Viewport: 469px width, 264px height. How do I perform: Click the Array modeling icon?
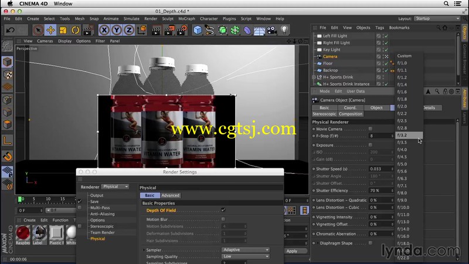point(235,30)
